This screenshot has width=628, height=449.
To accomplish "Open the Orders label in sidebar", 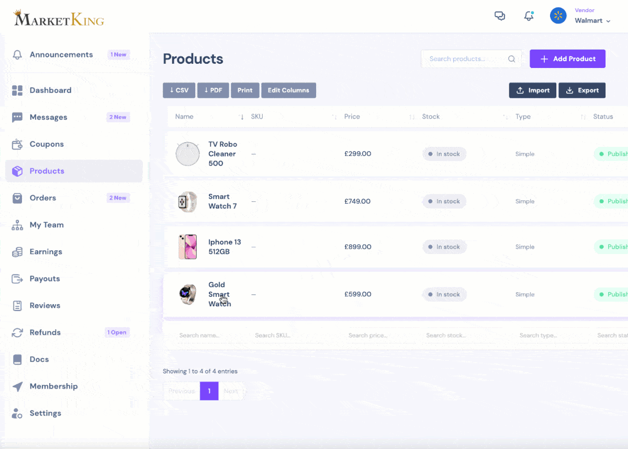I will pyautogui.click(x=43, y=198).
